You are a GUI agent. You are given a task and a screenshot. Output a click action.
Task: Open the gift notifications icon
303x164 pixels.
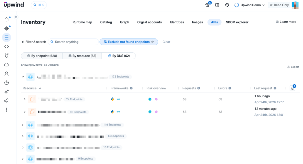click(x=207, y=5)
